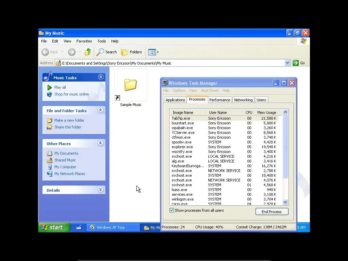Click the process list scroll up arrow
Image resolution: width=348 pixels, height=261 pixels.
tap(285, 112)
